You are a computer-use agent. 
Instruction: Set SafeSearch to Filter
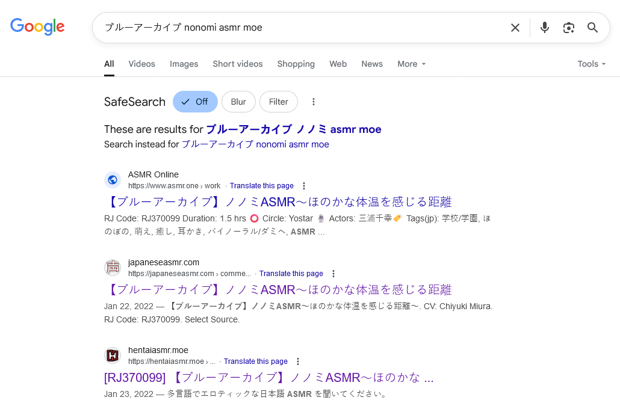click(278, 102)
